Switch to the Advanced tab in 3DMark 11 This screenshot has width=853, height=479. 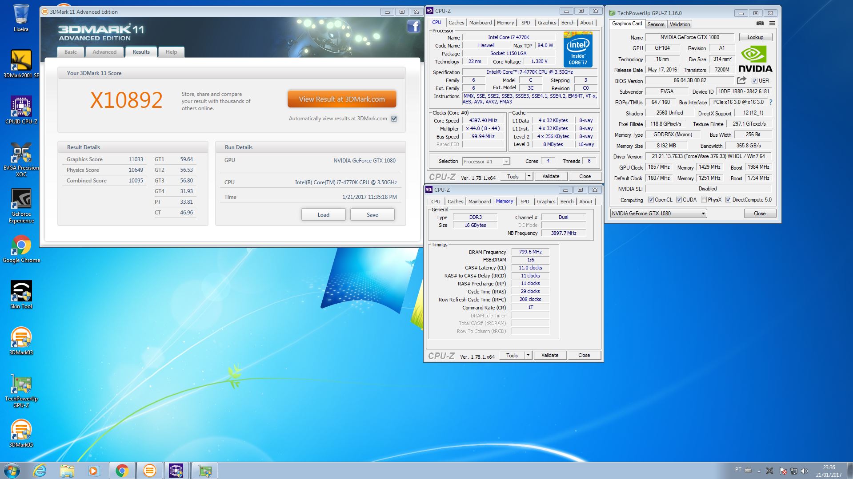tap(104, 52)
